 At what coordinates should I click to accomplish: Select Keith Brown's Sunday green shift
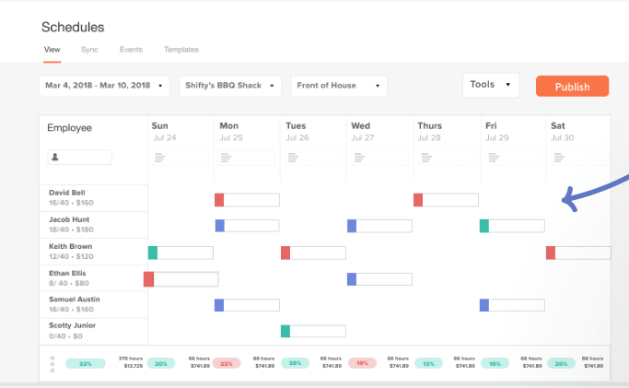click(x=181, y=253)
